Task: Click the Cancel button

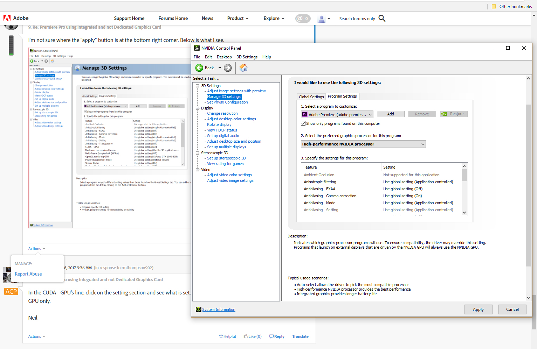Action: [x=512, y=309]
